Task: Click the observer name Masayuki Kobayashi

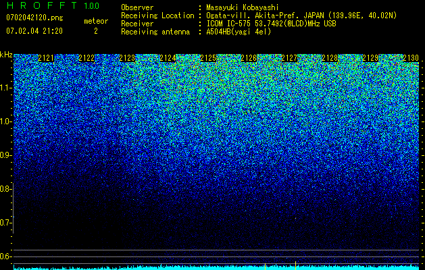Action: pos(243,7)
